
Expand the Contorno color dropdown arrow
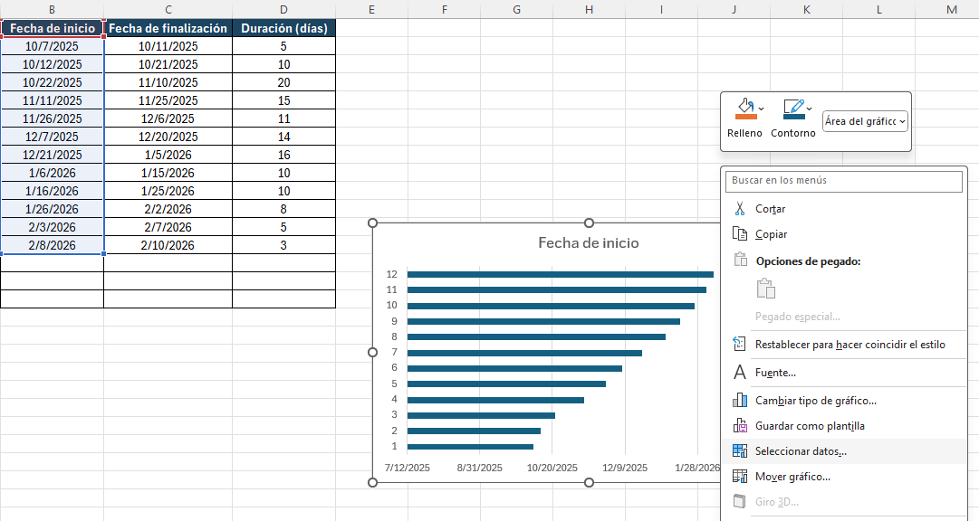point(810,109)
